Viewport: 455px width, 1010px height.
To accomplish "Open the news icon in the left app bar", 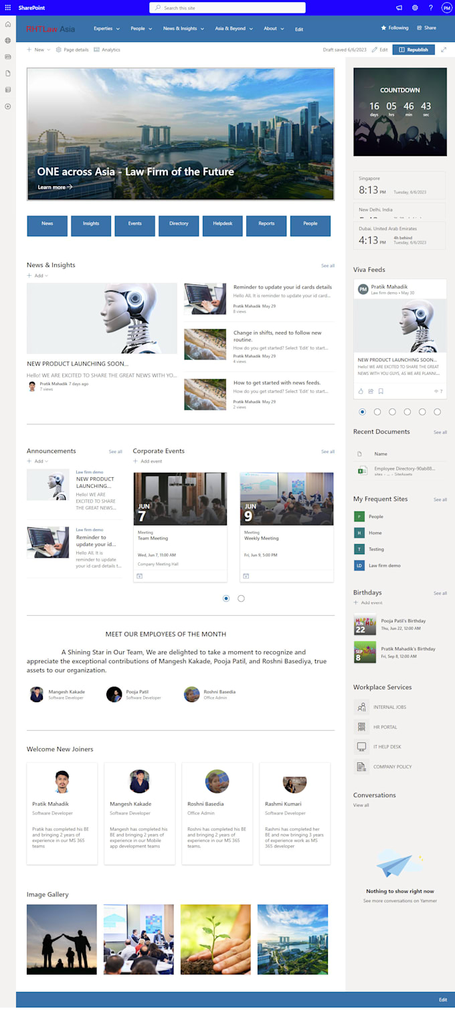I will coord(8,57).
